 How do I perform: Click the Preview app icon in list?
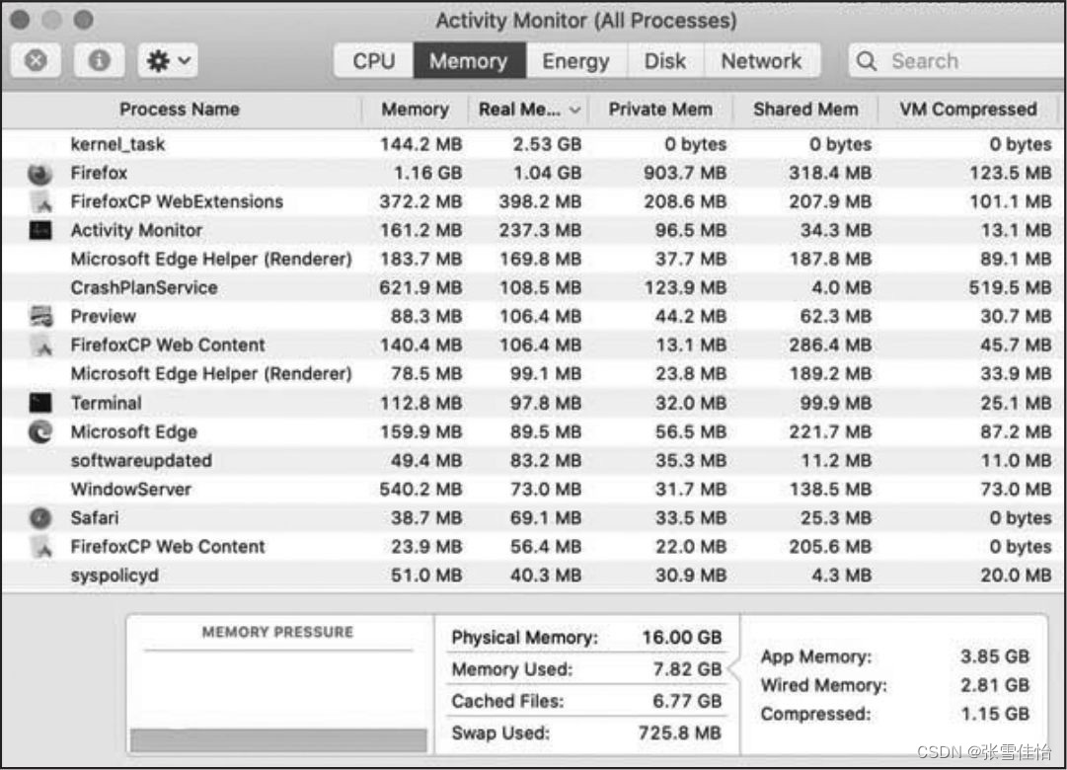click(x=40, y=316)
